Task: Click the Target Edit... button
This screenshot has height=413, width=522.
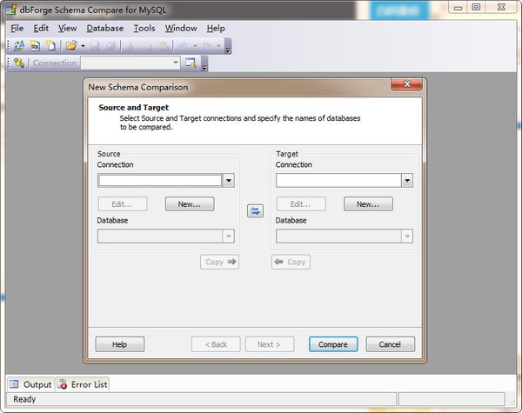Action: [301, 204]
